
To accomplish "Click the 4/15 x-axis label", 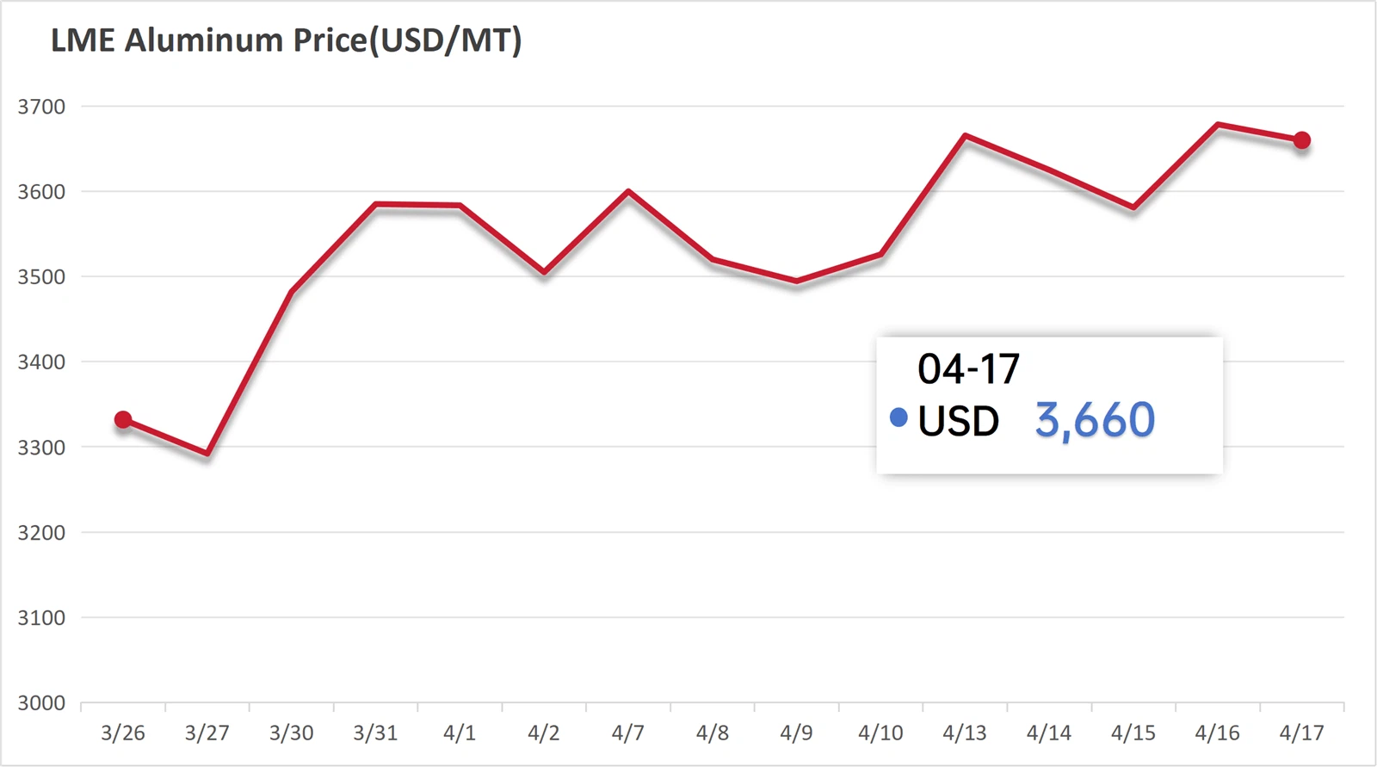I will (1133, 733).
